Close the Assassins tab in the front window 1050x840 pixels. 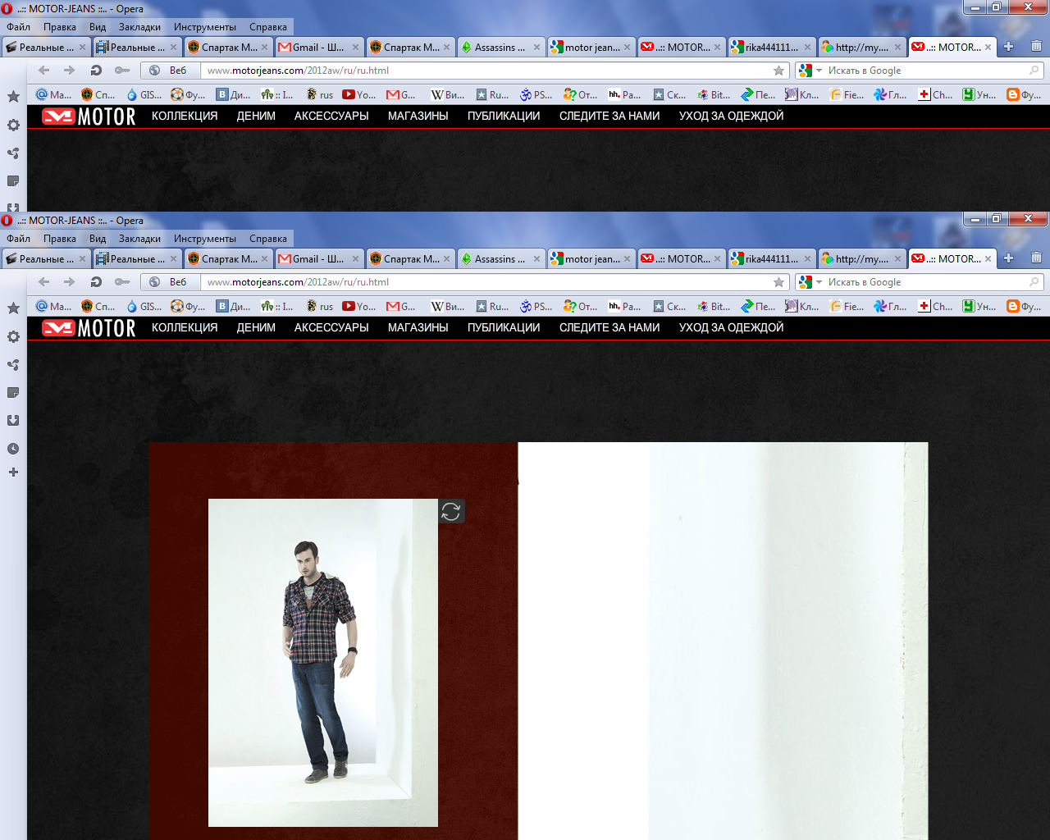536,258
